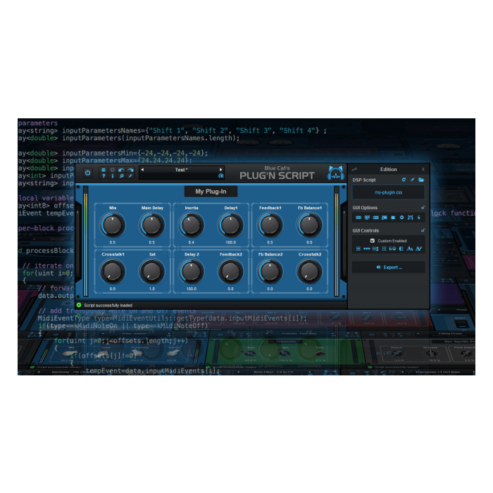Click the wrench icon in the Edition header

coord(354,169)
